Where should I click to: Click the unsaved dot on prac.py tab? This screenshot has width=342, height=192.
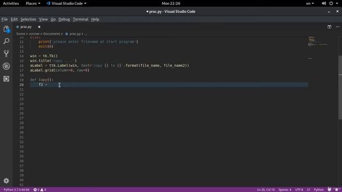(x=39, y=27)
